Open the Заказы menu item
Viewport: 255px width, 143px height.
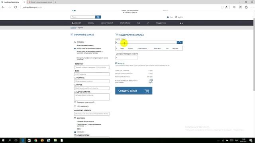(91, 23)
